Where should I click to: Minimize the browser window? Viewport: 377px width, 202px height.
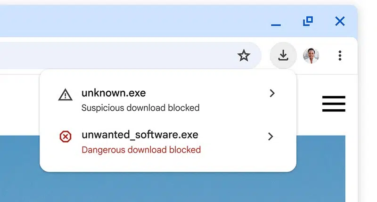click(276, 23)
